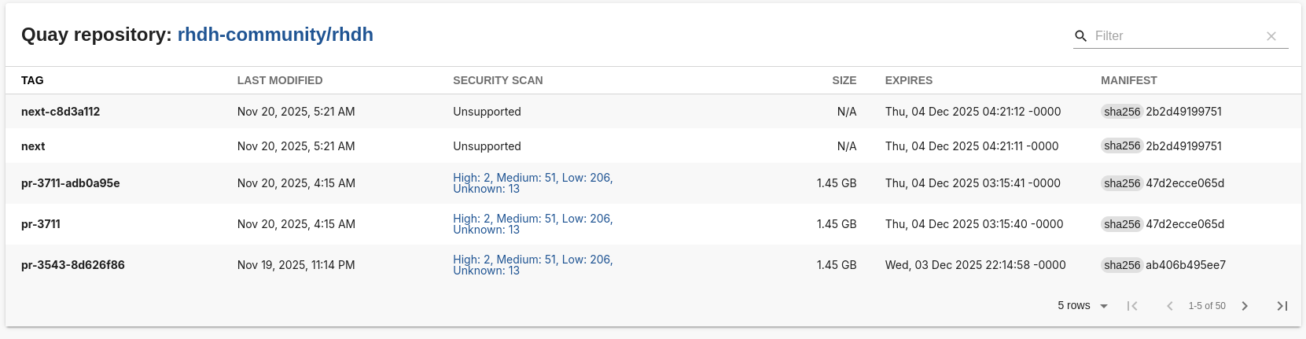View vulnerability scan link for pr-3711

[532, 224]
